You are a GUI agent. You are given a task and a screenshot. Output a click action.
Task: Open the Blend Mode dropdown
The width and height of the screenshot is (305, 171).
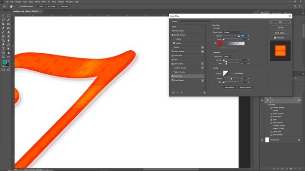[x=232, y=32]
